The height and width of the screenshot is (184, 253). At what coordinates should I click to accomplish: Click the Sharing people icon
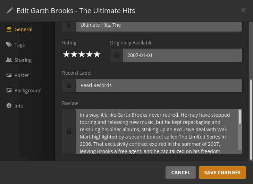coord(9,60)
